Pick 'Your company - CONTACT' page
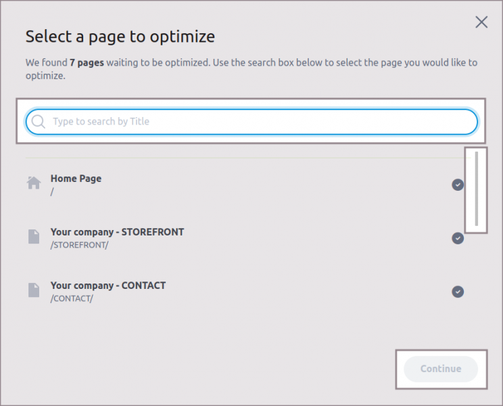The height and width of the screenshot is (406, 503). tap(108, 286)
